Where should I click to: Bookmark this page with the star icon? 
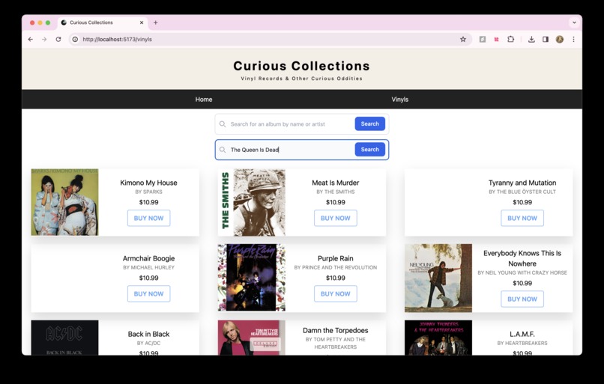[x=463, y=39]
